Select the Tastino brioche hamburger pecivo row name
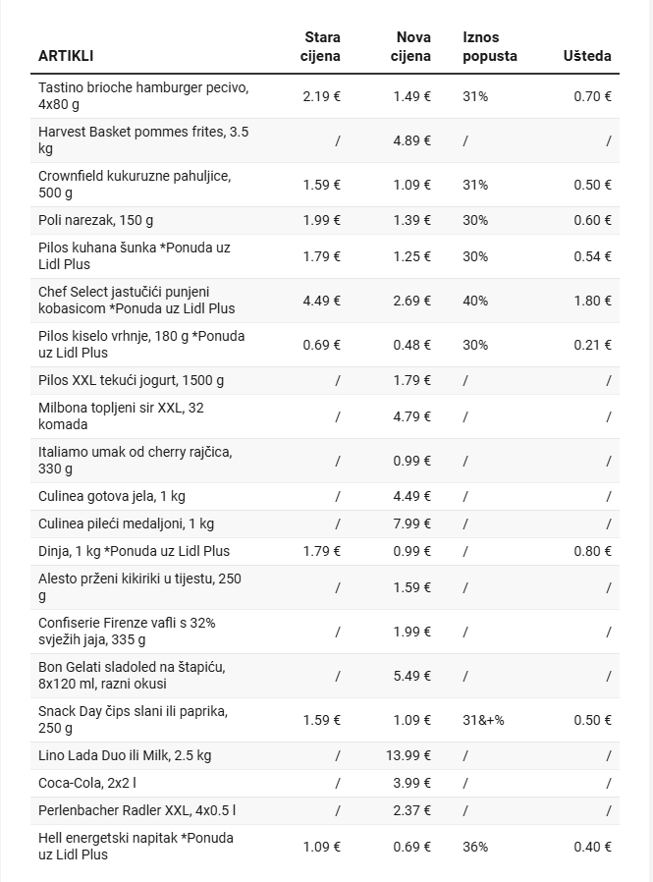The image size is (653, 882). click(143, 95)
